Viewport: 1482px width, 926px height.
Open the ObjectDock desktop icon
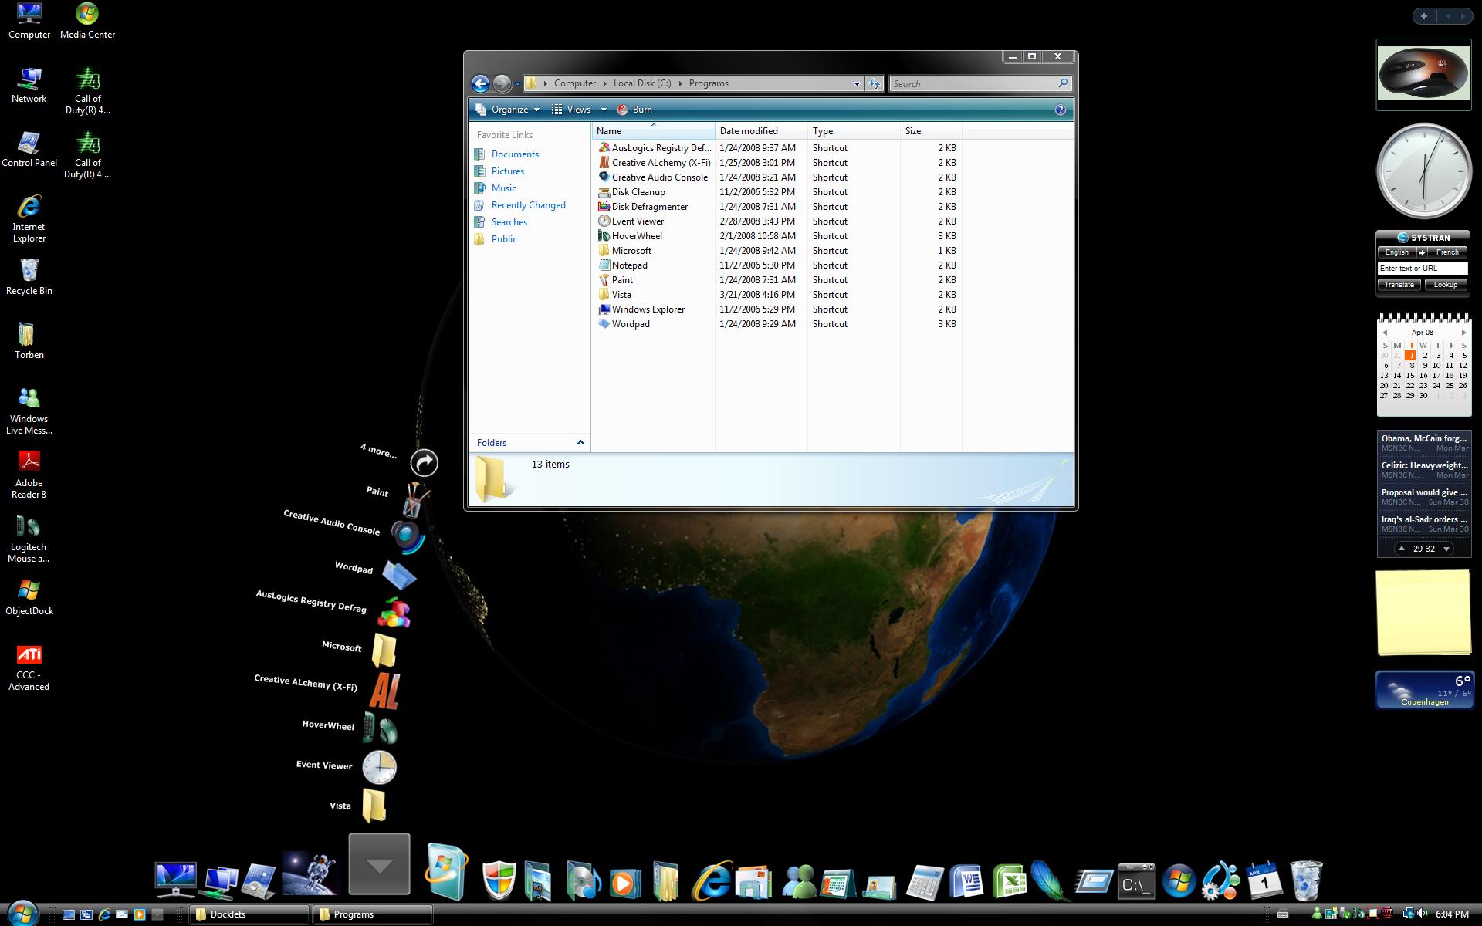click(29, 597)
